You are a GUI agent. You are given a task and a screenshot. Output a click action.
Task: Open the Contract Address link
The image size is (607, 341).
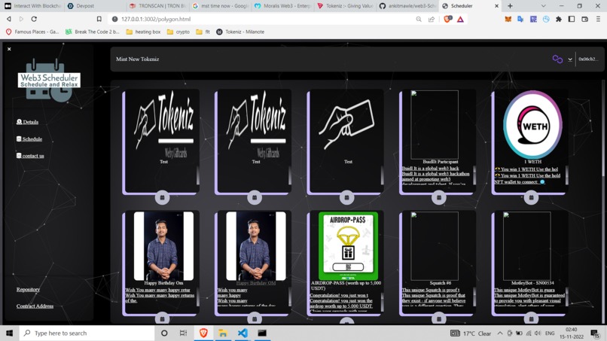click(35, 306)
